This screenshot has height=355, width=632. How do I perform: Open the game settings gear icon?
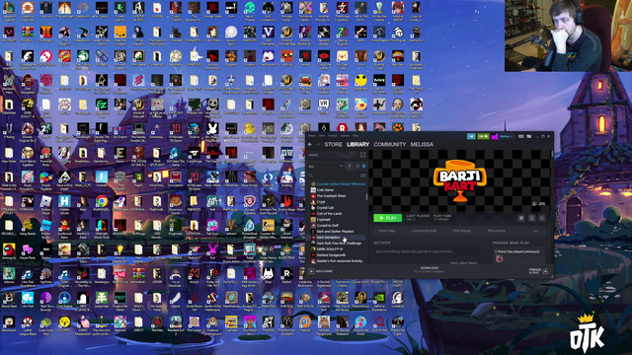(x=521, y=218)
